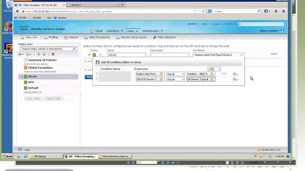Open value picker on Wireless - IEEE field
The image size is (305, 171).
click(x=212, y=74)
